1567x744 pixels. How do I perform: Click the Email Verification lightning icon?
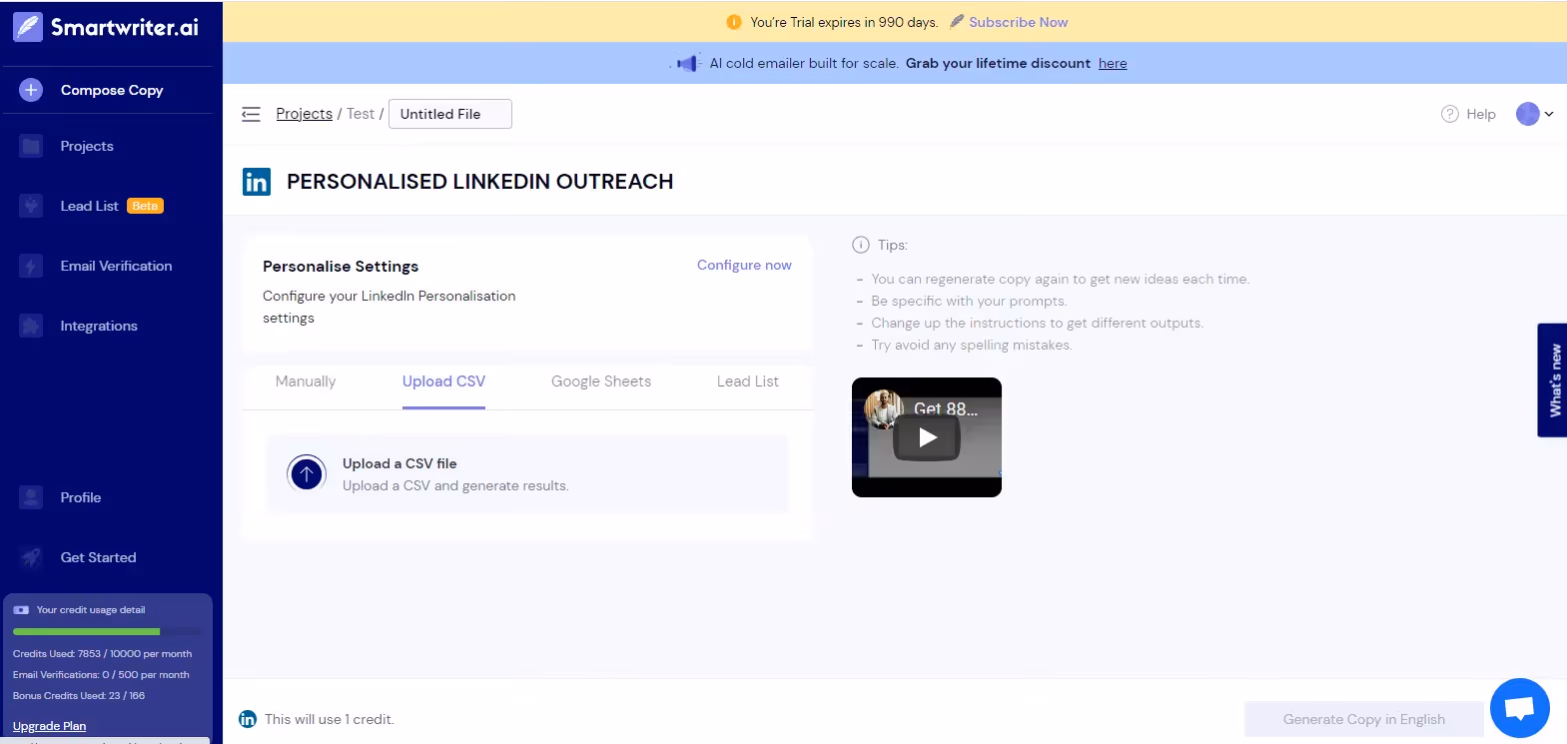click(31, 266)
